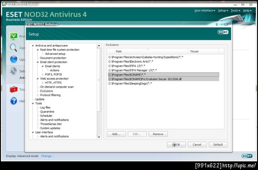Open the Tools menu in top bar
258x170 pixels.
[x=236, y=10]
